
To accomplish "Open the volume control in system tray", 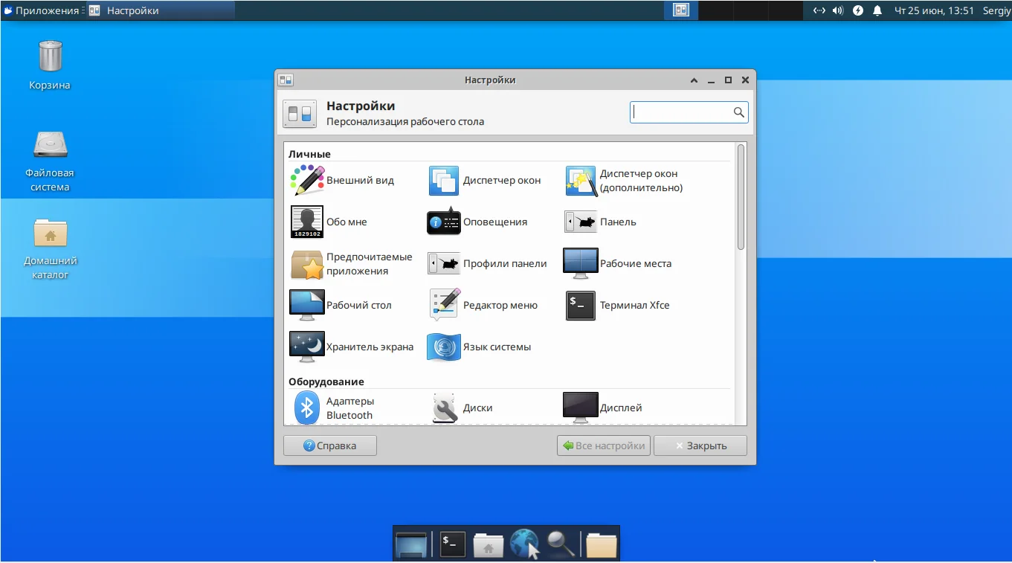I will click(x=838, y=10).
